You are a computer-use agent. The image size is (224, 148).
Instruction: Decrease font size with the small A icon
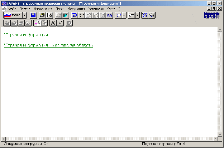tap(60, 23)
